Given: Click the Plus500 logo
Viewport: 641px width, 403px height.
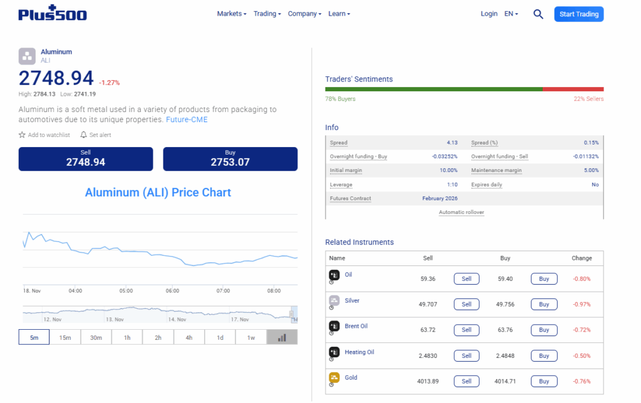Looking at the screenshot, I should pos(53,13).
